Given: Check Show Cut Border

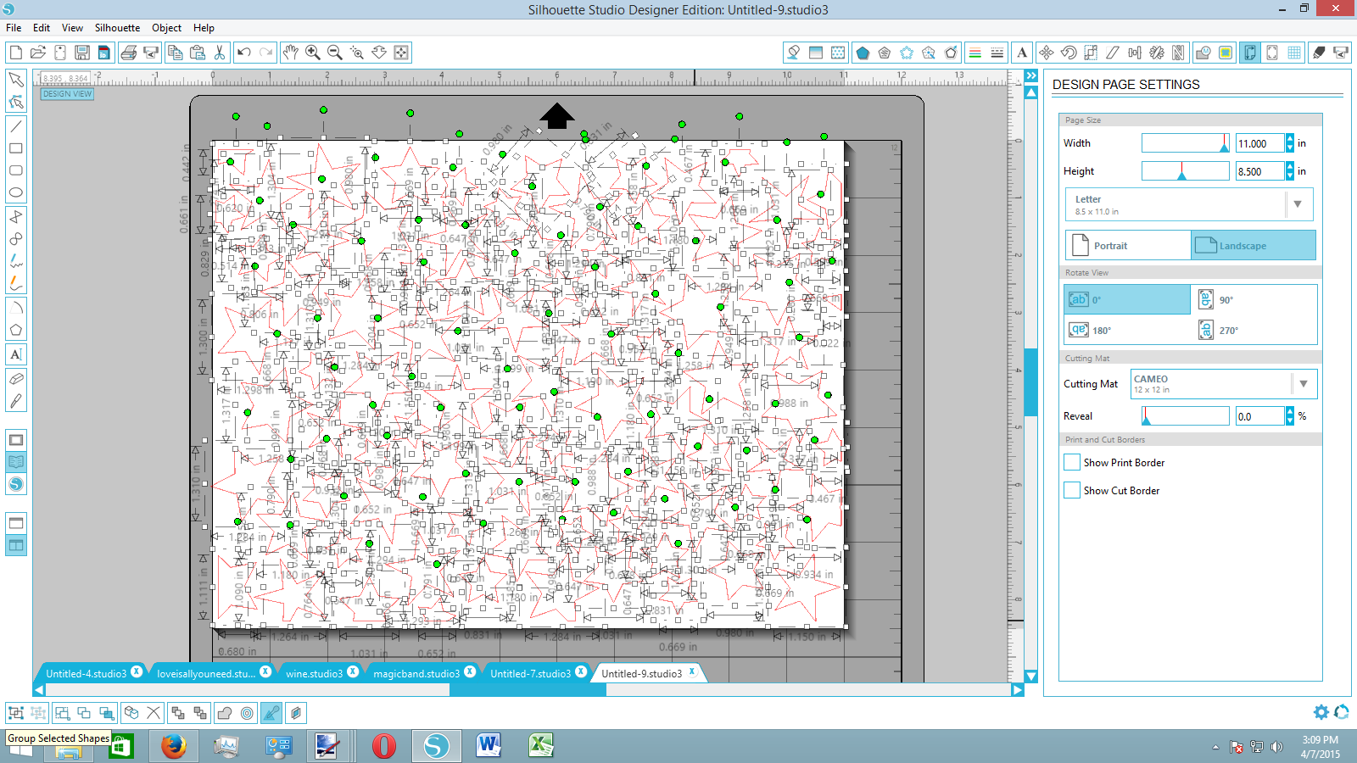Looking at the screenshot, I should click(1072, 490).
